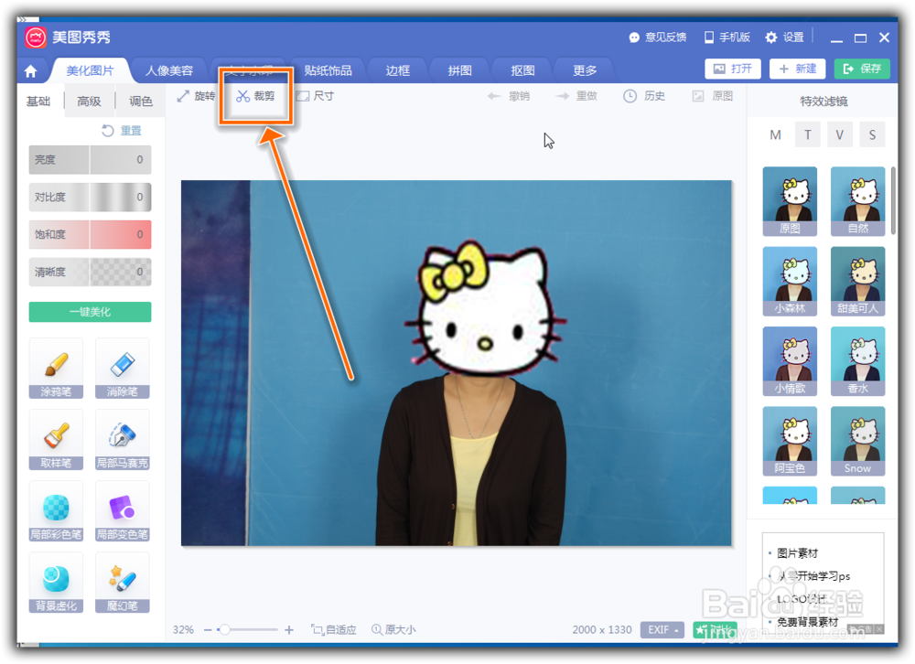Apply the 自然 filter thumbnail
This screenshot has height=664, width=915.
point(858,201)
